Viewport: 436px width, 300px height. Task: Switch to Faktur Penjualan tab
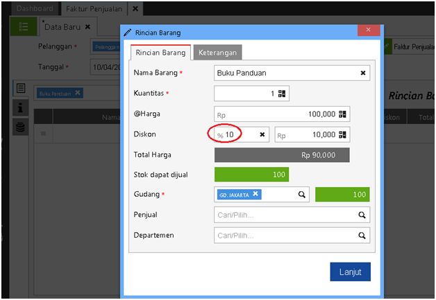coord(94,9)
